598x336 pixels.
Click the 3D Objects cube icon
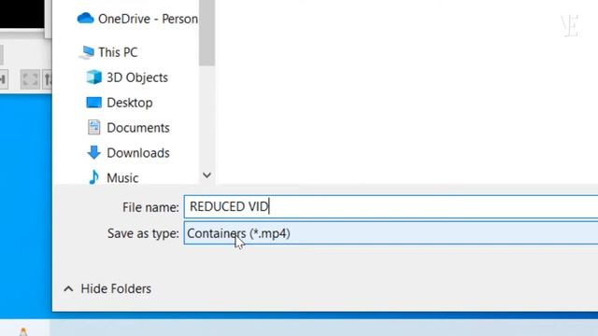pos(93,77)
